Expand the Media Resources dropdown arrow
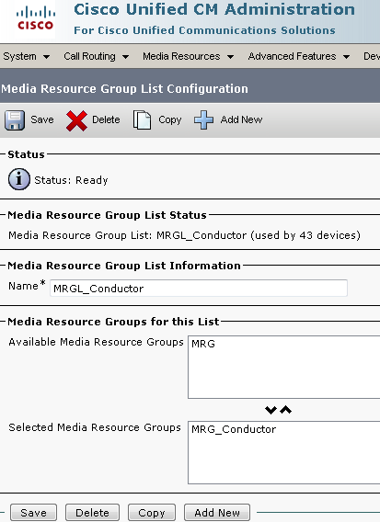 coord(230,57)
